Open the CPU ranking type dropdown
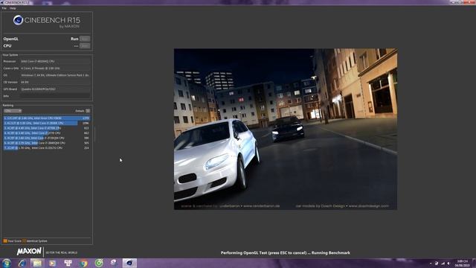Viewport: 476px width, 268px height. [13, 111]
